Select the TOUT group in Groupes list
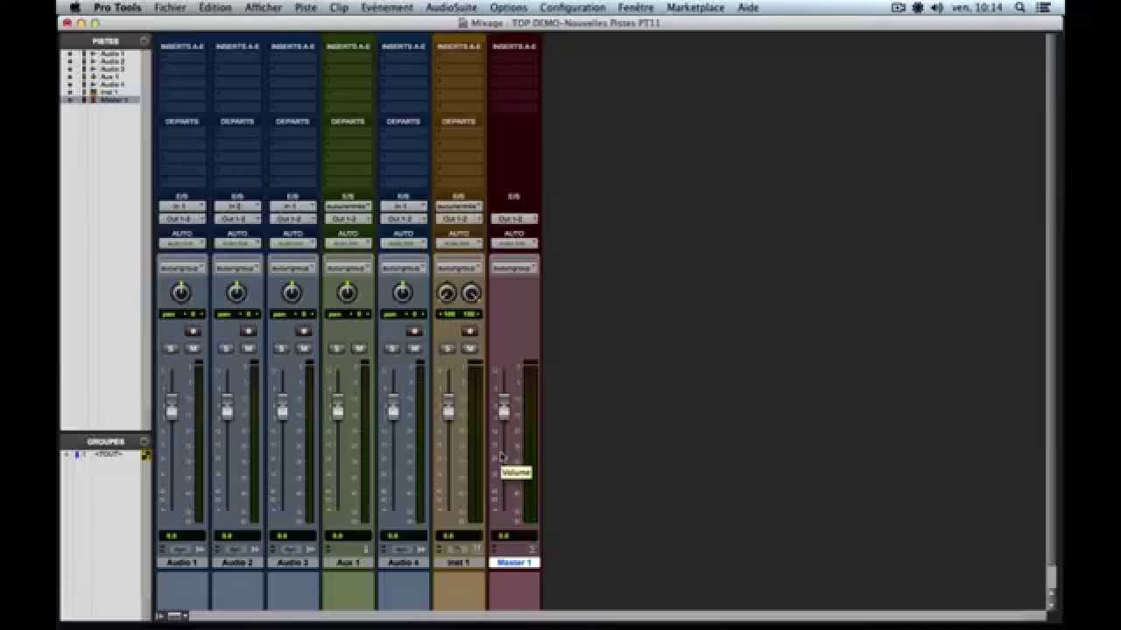Image resolution: width=1121 pixels, height=630 pixels. [x=108, y=455]
